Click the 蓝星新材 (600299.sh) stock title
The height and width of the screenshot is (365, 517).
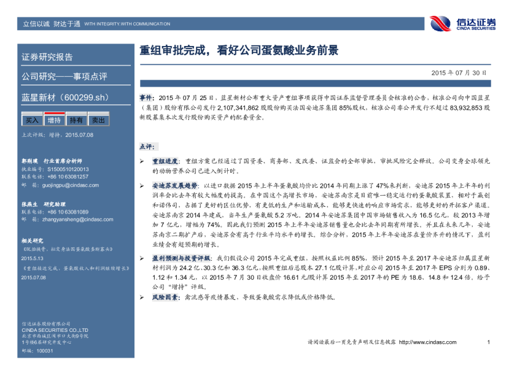click(x=64, y=97)
